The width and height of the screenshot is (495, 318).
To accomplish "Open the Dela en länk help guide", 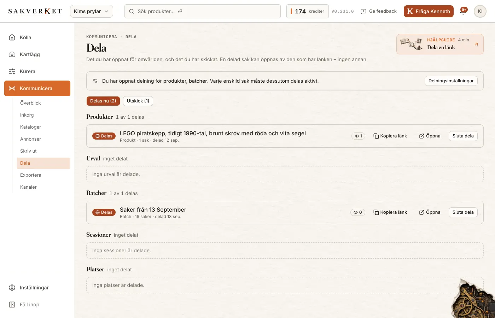I will [440, 44].
